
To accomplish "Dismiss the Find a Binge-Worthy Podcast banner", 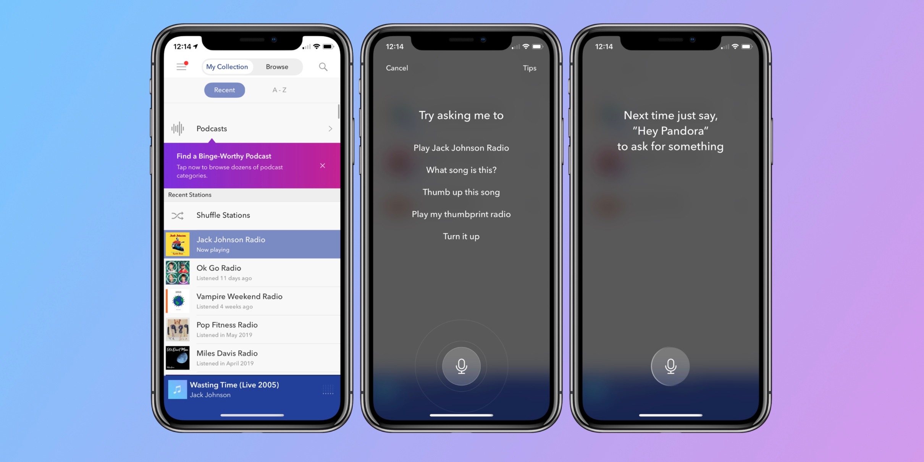I will click(x=322, y=166).
